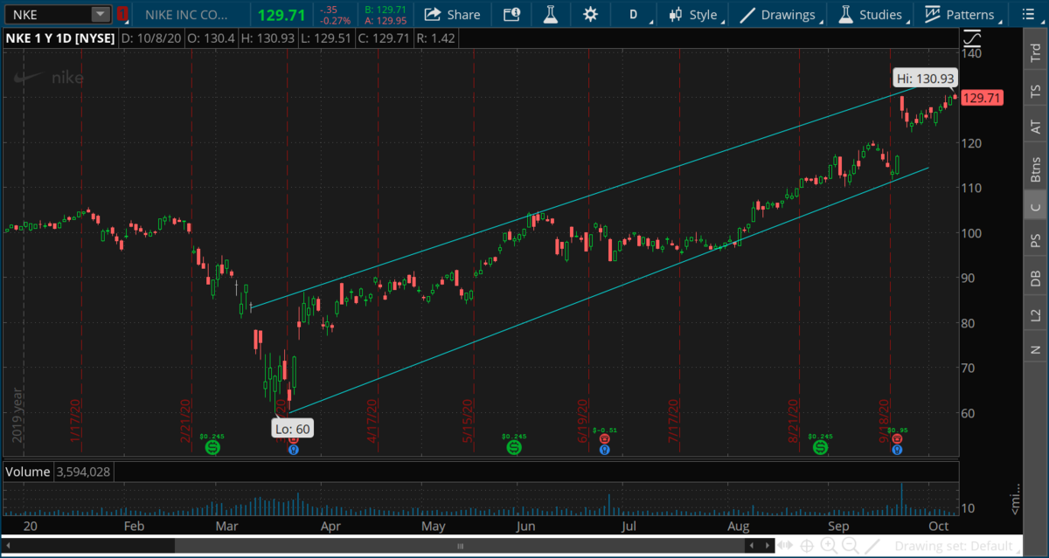The width and height of the screenshot is (1049, 558).
Task: Click the crosshair icon in the bottom bar
Action: tap(808, 546)
